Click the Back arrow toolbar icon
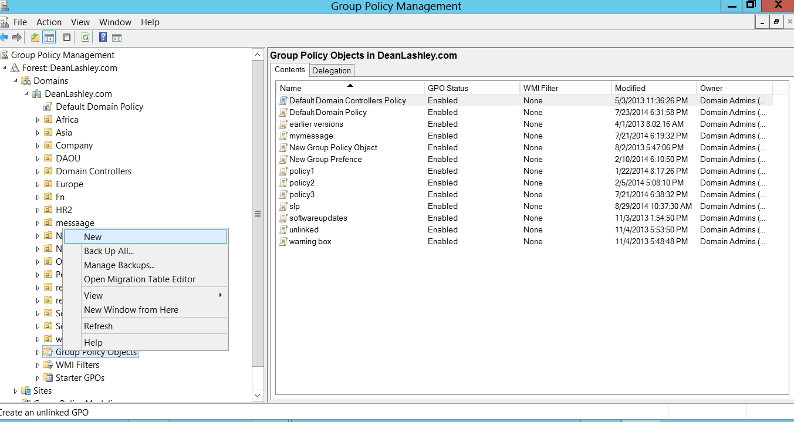 click(x=4, y=38)
